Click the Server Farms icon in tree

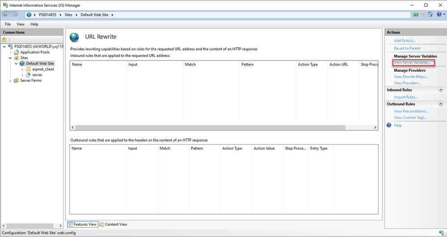(x=17, y=81)
